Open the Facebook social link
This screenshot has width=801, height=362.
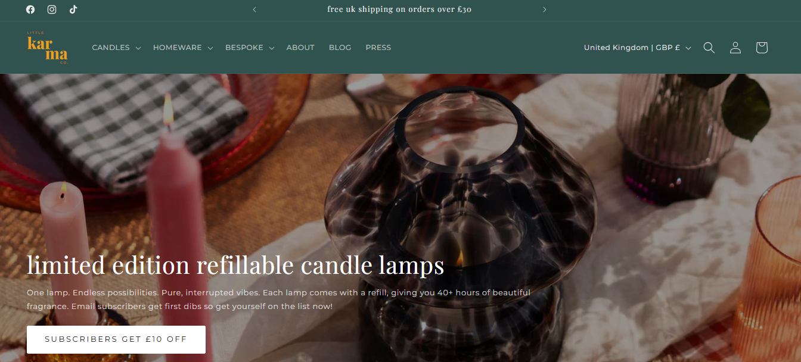point(30,10)
